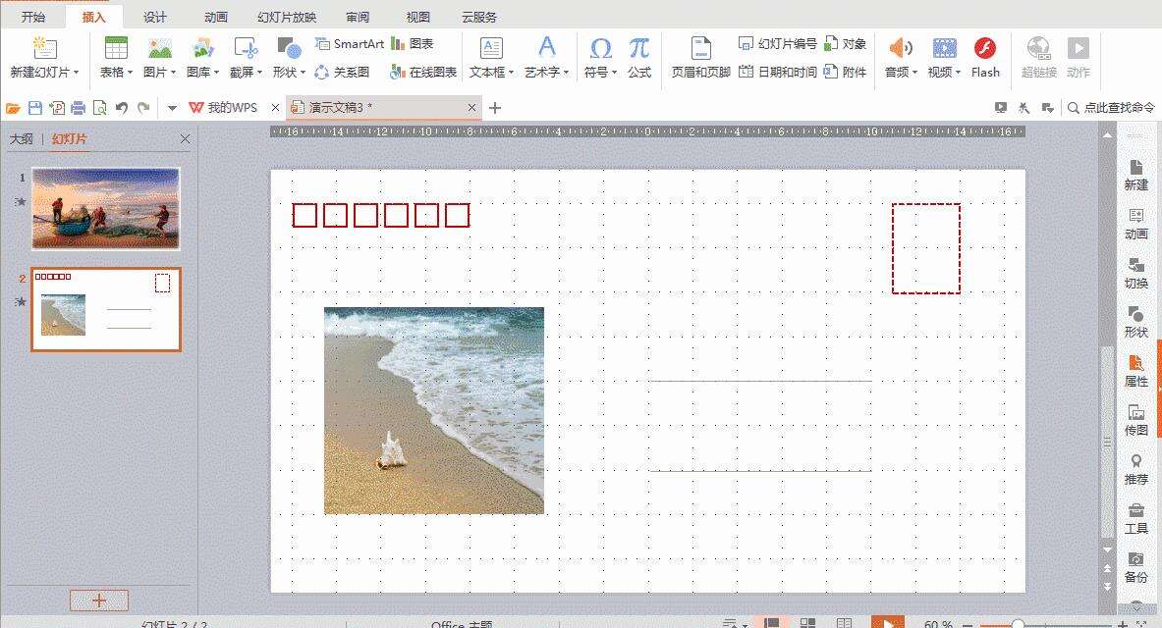Insert an equation using the 公式 tool
Viewport: 1162px width, 628px height.
click(639, 59)
